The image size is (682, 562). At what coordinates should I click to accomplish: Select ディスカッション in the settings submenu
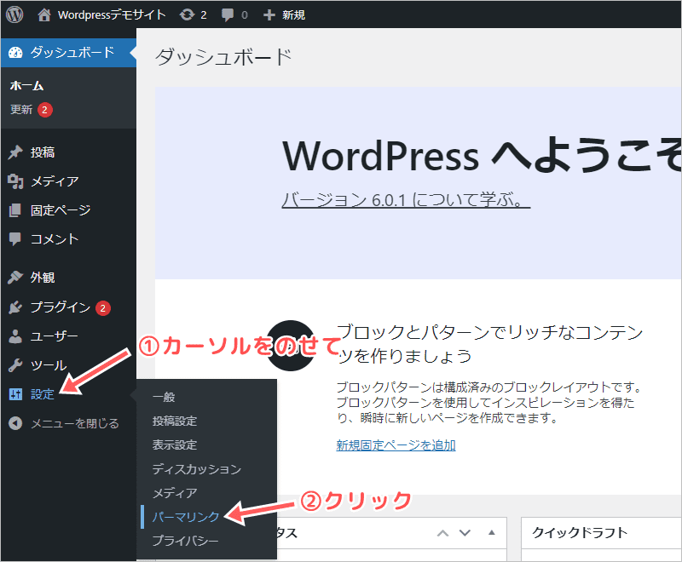[x=196, y=469]
